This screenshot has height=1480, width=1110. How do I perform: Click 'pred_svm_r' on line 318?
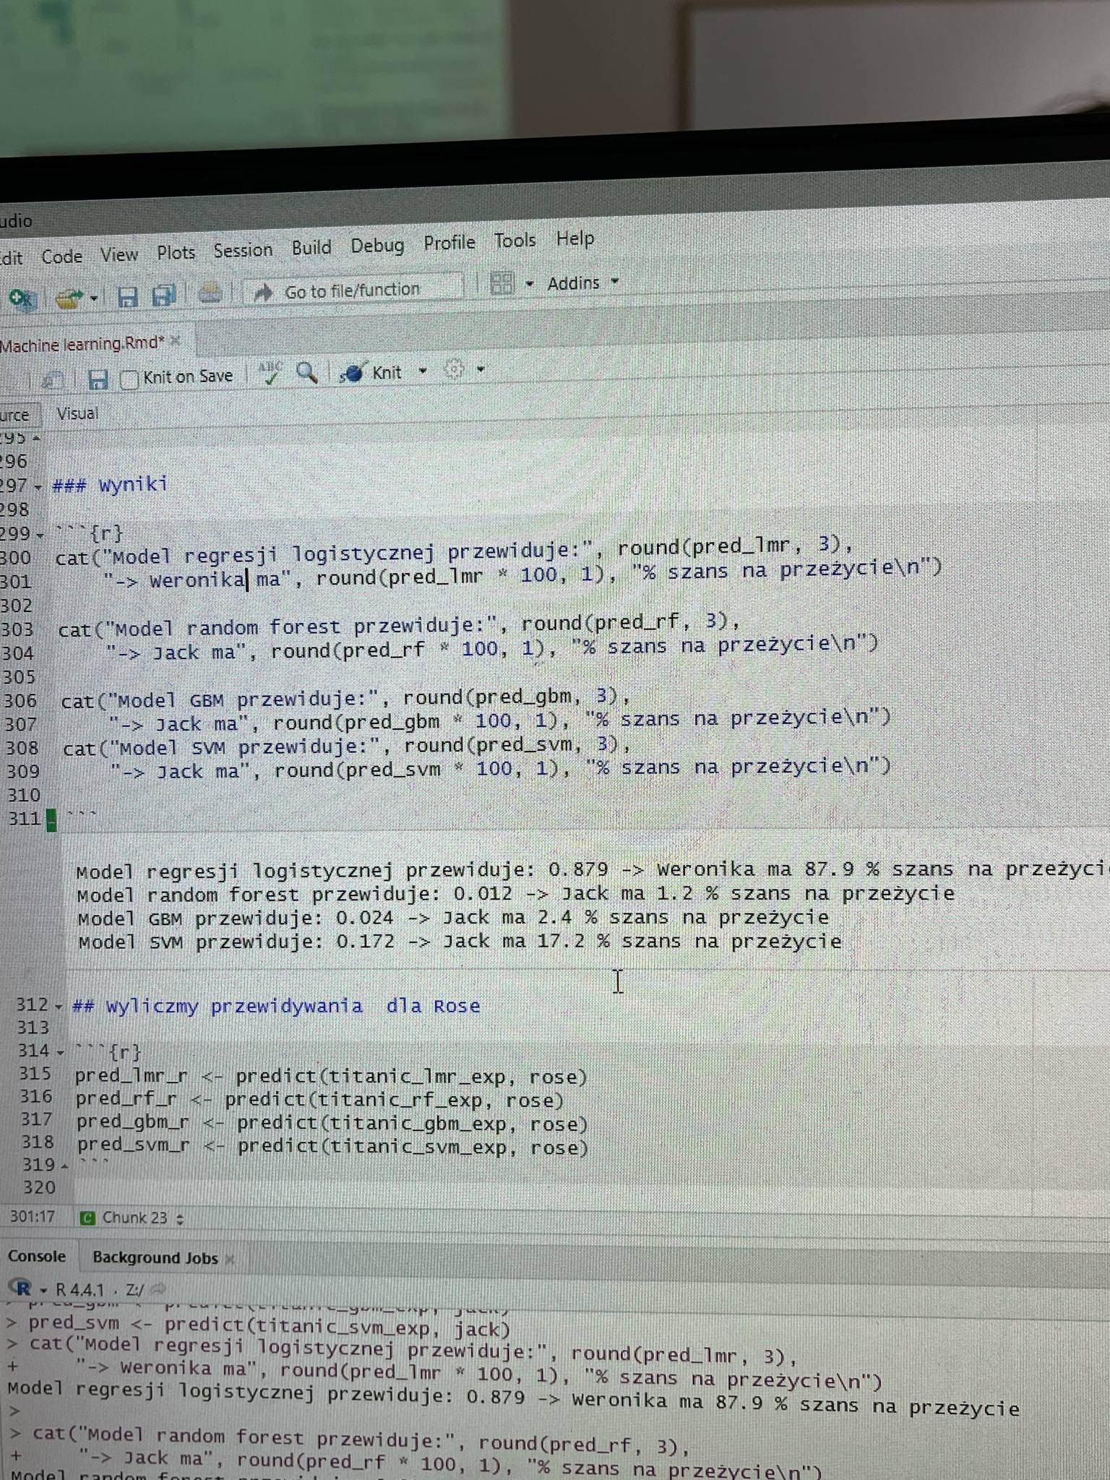[134, 1146]
